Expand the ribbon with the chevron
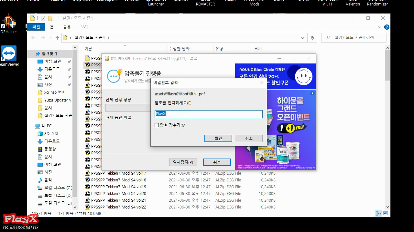 (380, 27)
